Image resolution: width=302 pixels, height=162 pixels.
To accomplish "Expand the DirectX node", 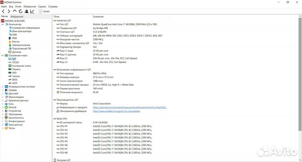I will (3, 107).
